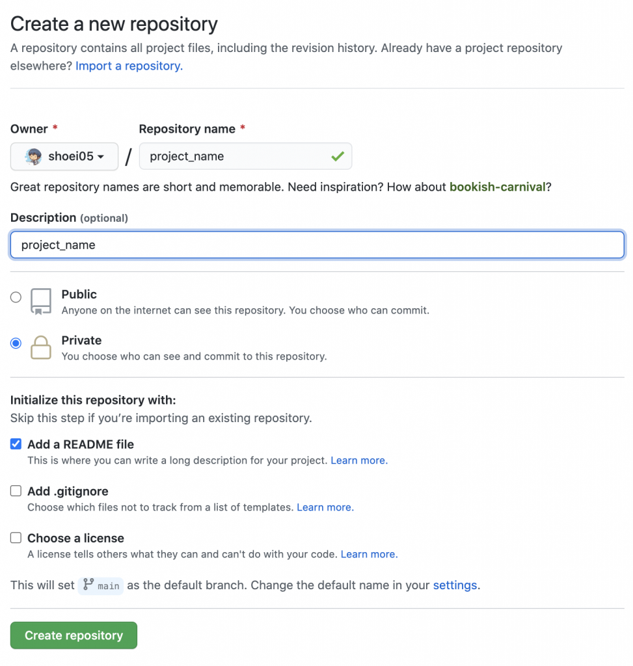Select the Public radio button
This screenshot has height=666, width=633.
click(x=16, y=297)
